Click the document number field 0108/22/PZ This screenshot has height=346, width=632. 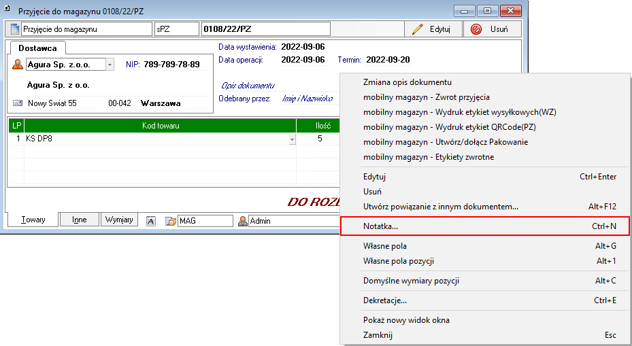[265, 29]
